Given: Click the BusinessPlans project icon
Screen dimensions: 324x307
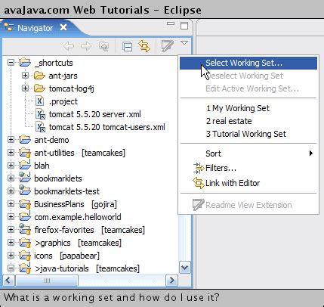Looking at the screenshot, I should [x=25, y=204].
